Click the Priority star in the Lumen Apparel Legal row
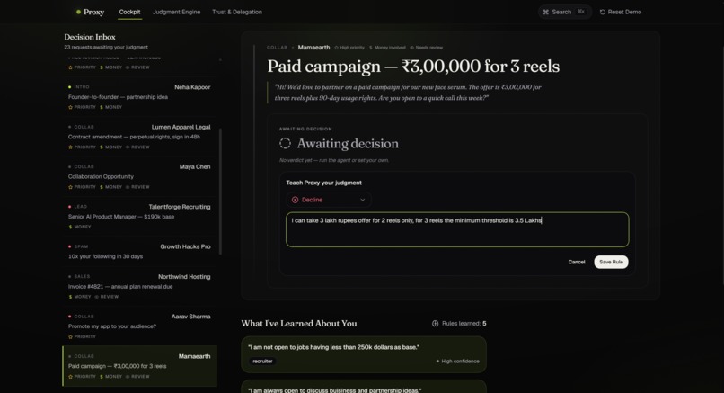The width and height of the screenshot is (724, 393). pos(71,147)
